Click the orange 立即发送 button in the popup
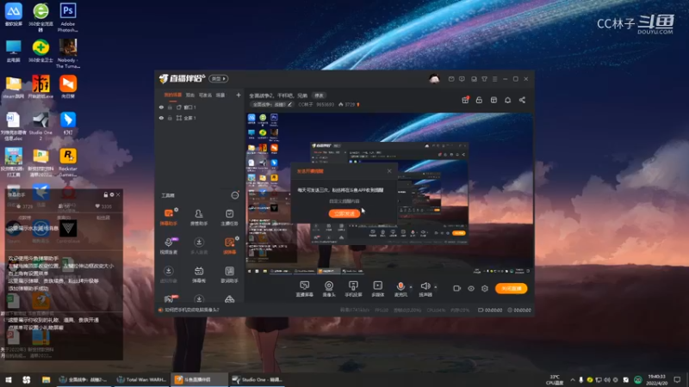 pos(344,213)
